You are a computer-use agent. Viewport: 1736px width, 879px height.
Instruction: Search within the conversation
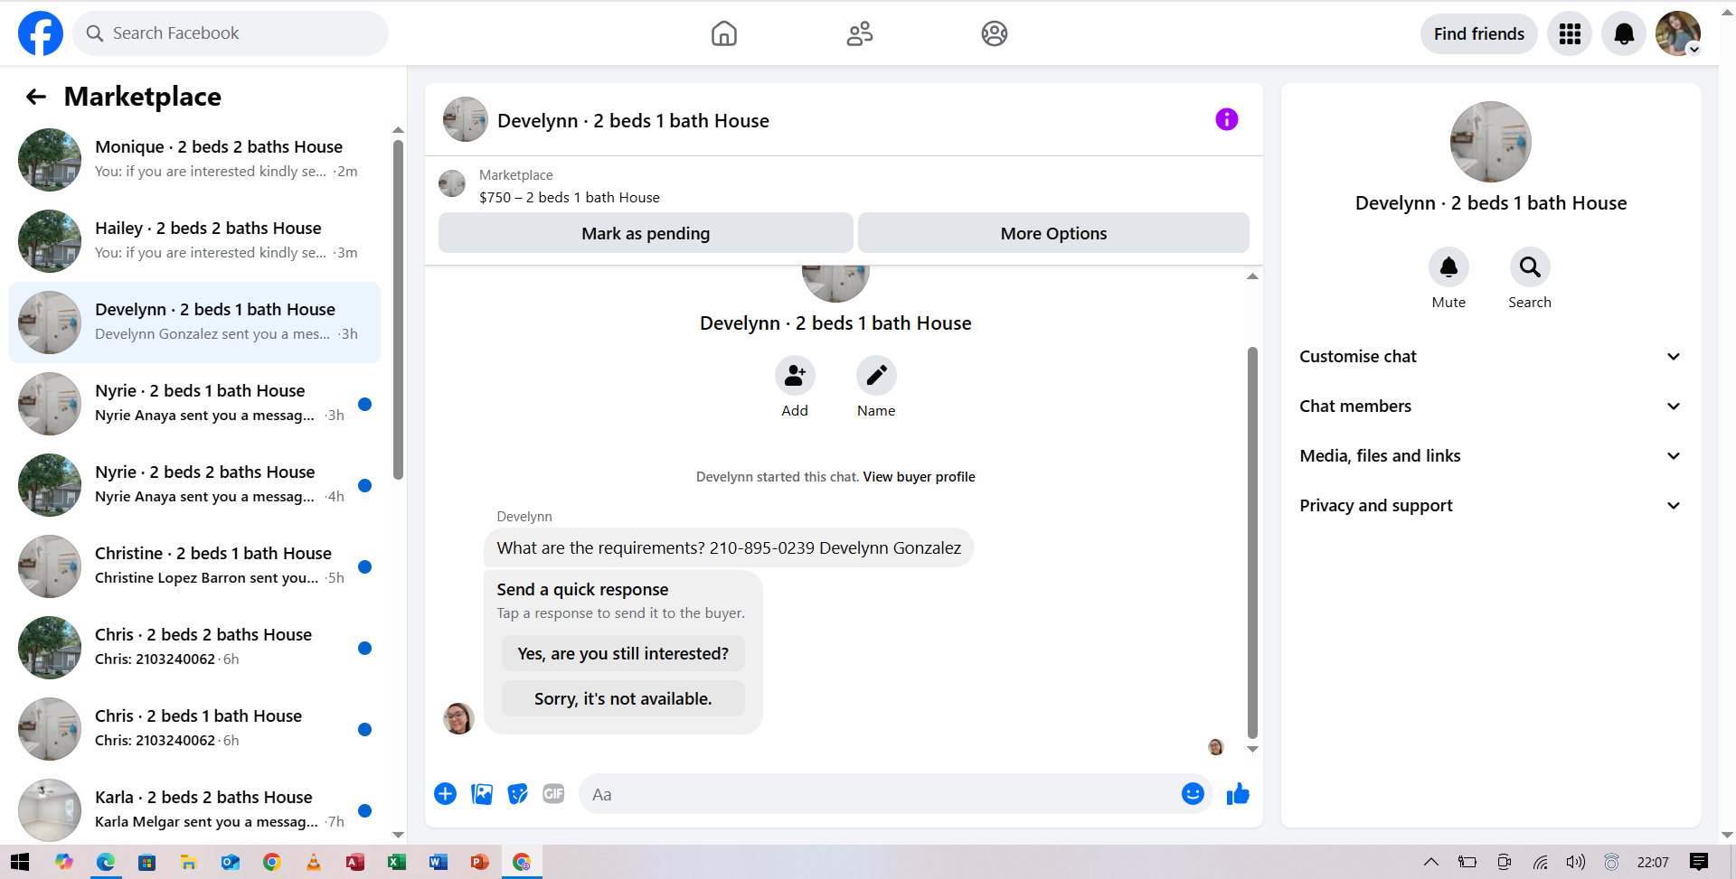coord(1530,267)
